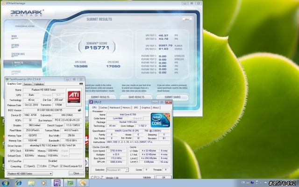Click the BIOS save chip icon in GPU-Z
Screen dimensions: 299x187
click(x=79, y=110)
